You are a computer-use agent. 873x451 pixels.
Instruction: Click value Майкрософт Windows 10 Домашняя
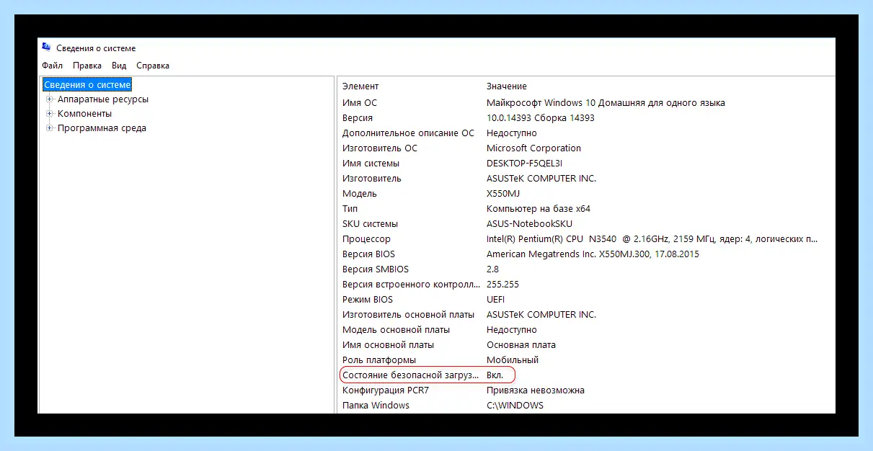[x=606, y=103]
